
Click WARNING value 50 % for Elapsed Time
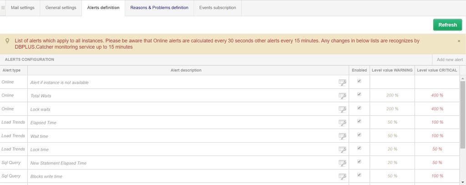(x=392, y=122)
